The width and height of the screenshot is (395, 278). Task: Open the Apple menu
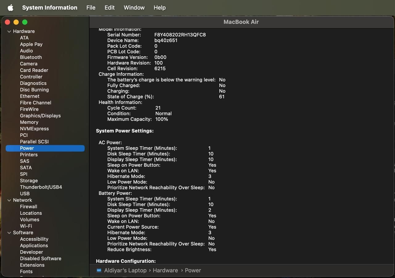pyautogui.click(x=10, y=8)
